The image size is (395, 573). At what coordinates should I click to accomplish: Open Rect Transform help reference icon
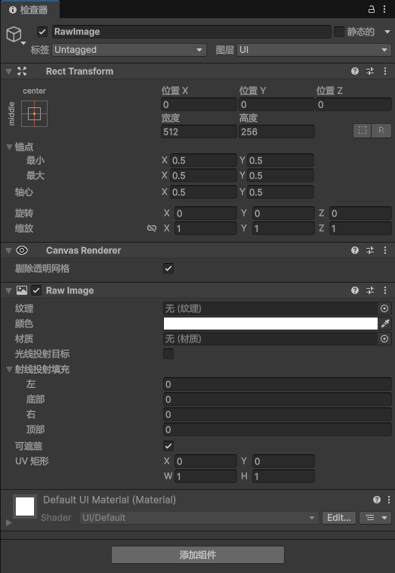click(x=355, y=71)
